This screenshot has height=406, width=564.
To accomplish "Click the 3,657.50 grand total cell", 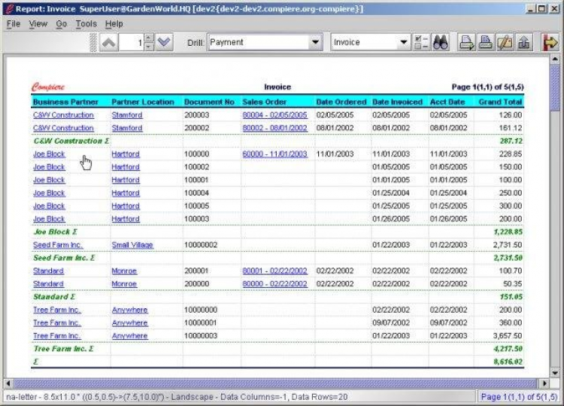I will tap(508, 336).
